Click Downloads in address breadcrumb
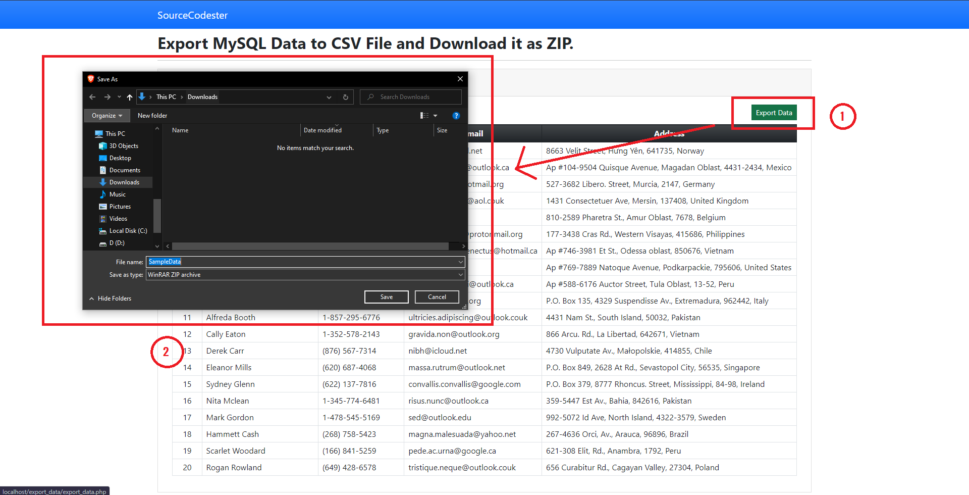The width and height of the screenshot is (969, 495). coord(202,97)
